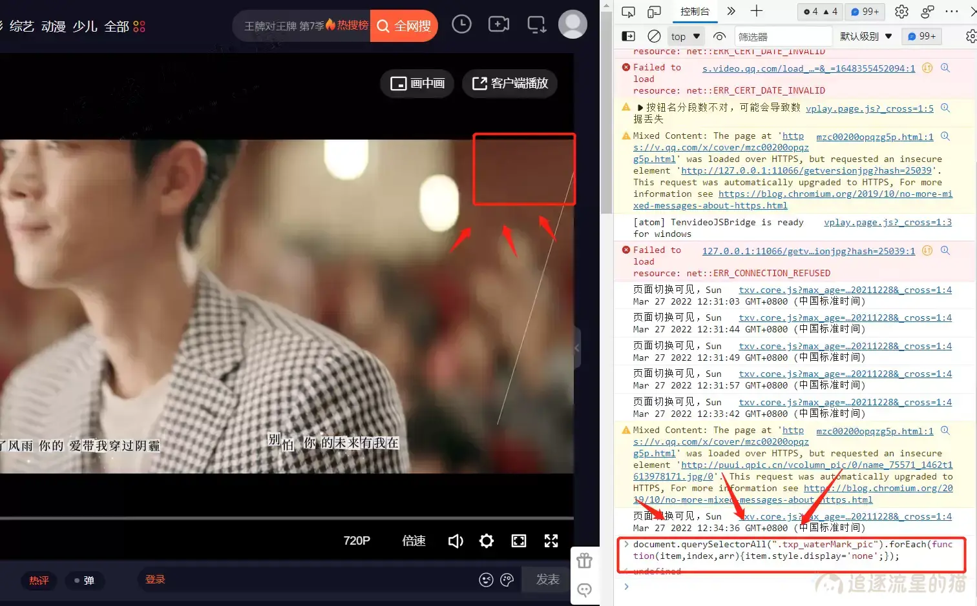977x606 pixels.
Task: Switch to the 控制台 tab
Action: pos(695,12)
